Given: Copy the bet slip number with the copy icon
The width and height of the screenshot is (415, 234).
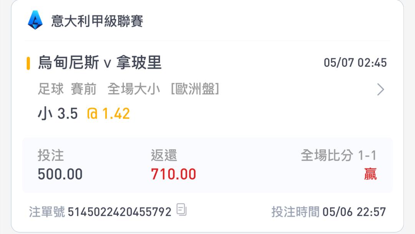Looking at the screenshot, I should (181, 210).
